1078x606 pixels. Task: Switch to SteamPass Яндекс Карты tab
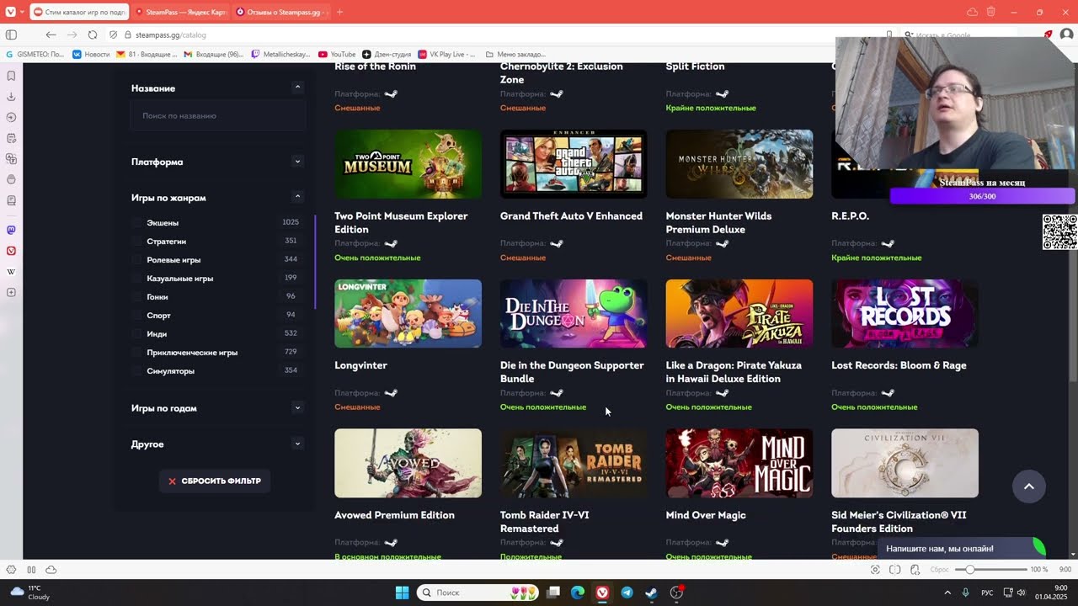tap(181, 12)
